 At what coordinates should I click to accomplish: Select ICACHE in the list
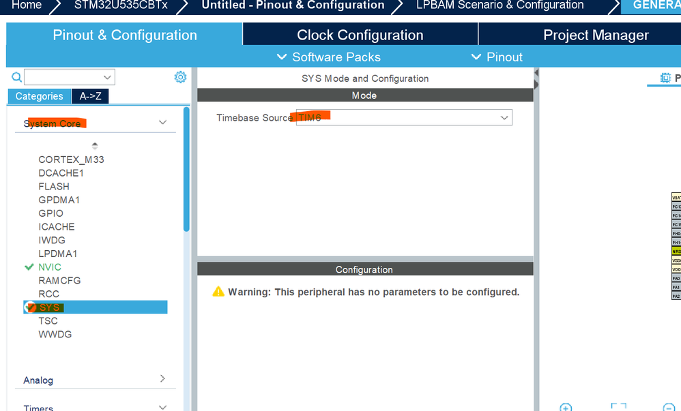pos(57,226)
